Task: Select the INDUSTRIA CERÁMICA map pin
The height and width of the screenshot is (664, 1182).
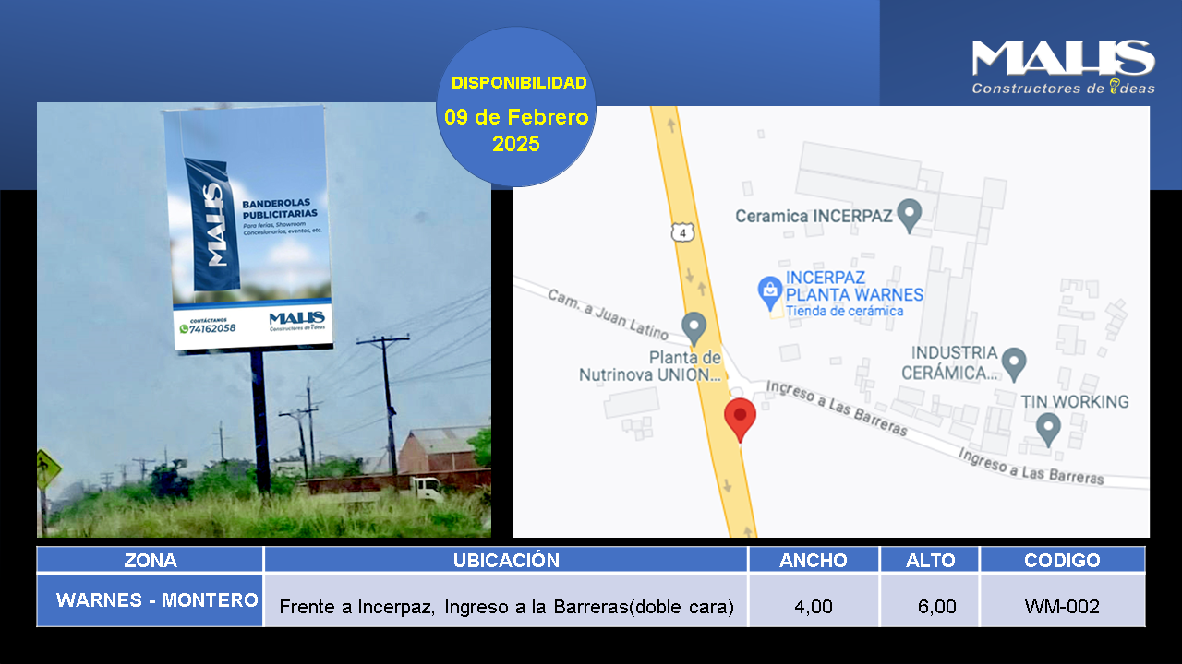Action: point(1015,362)
